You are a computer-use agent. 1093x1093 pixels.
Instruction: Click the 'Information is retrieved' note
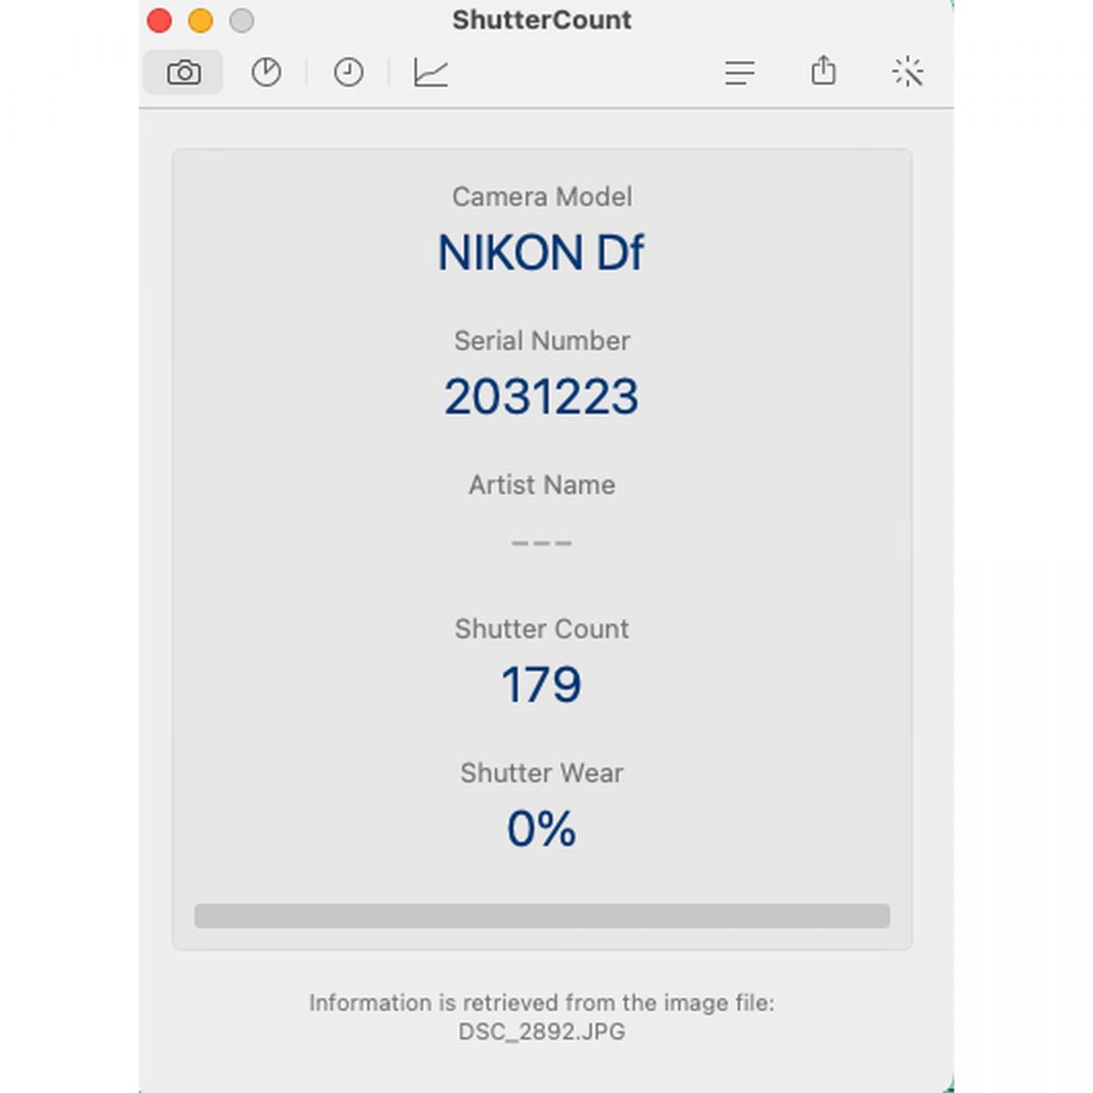pyautogui.click(x=542, y=1003)
